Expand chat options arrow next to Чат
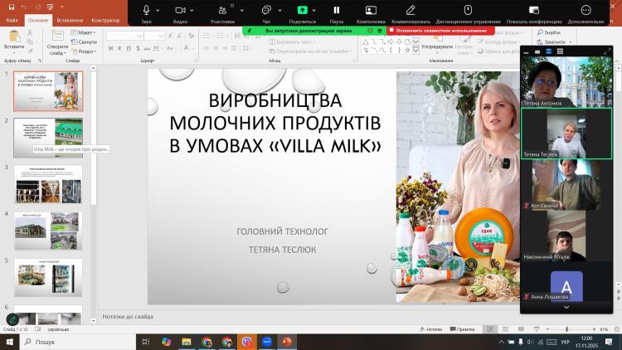The image size is (622, 350). [x=279, y=10]
